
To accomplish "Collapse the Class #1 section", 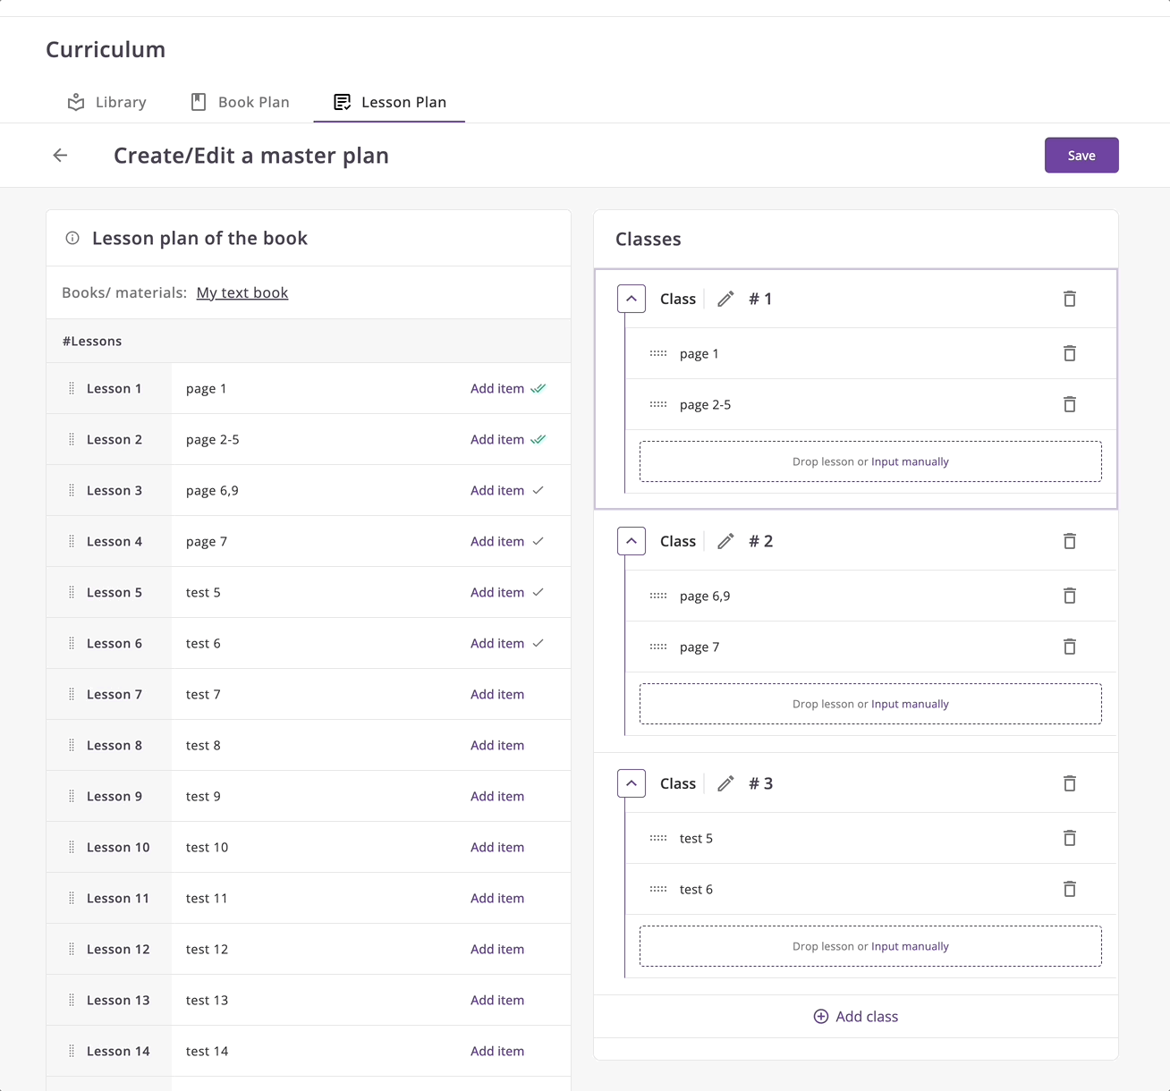I will (632, 299).
